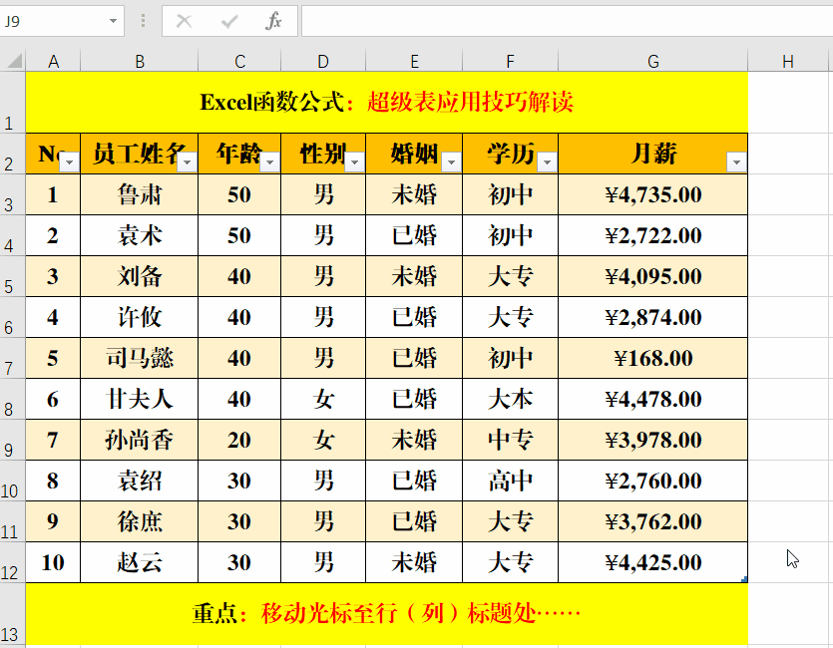Click the name cell 孙尚香
This screenshot has height=648, width=833.
coord(140,440)
